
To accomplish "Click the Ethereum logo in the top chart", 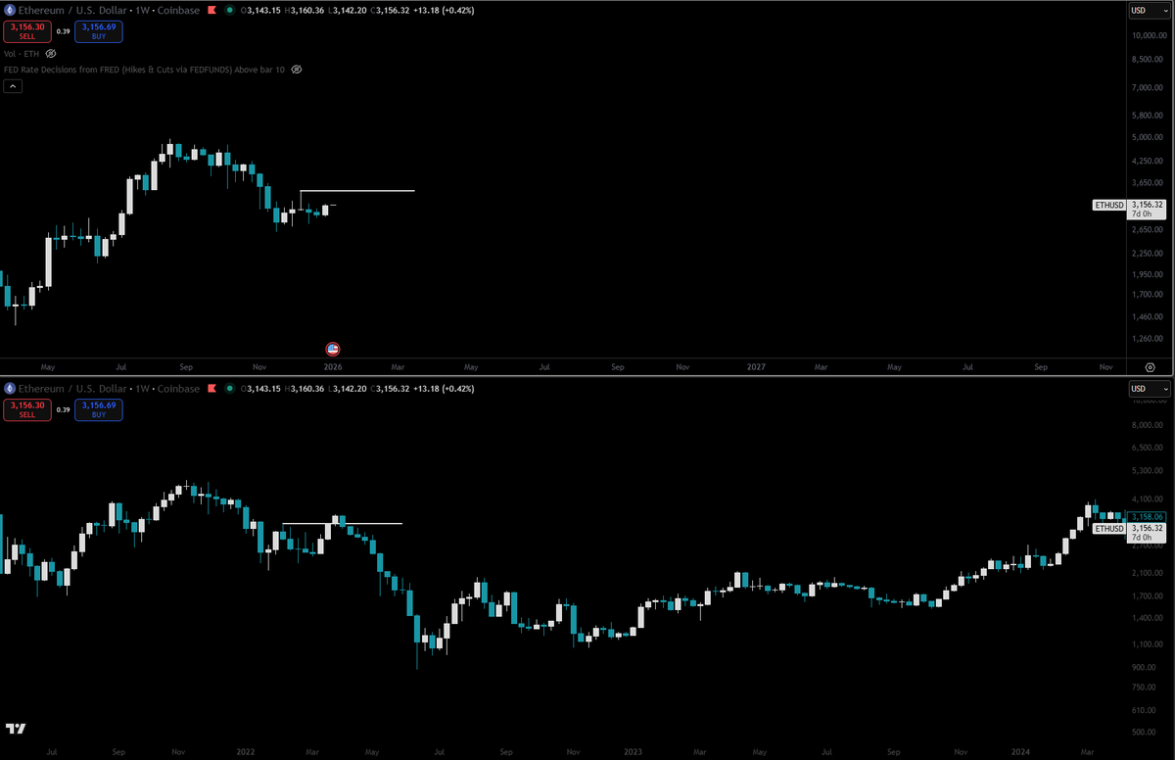I will click(9, 10).
